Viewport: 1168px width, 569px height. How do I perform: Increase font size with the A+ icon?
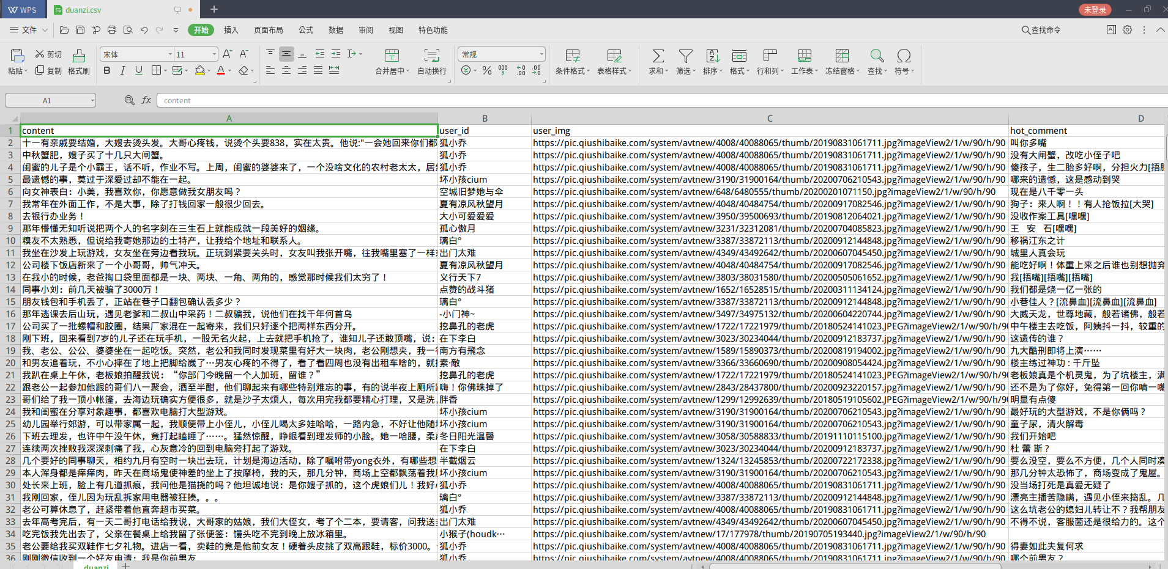coord(227,54)
